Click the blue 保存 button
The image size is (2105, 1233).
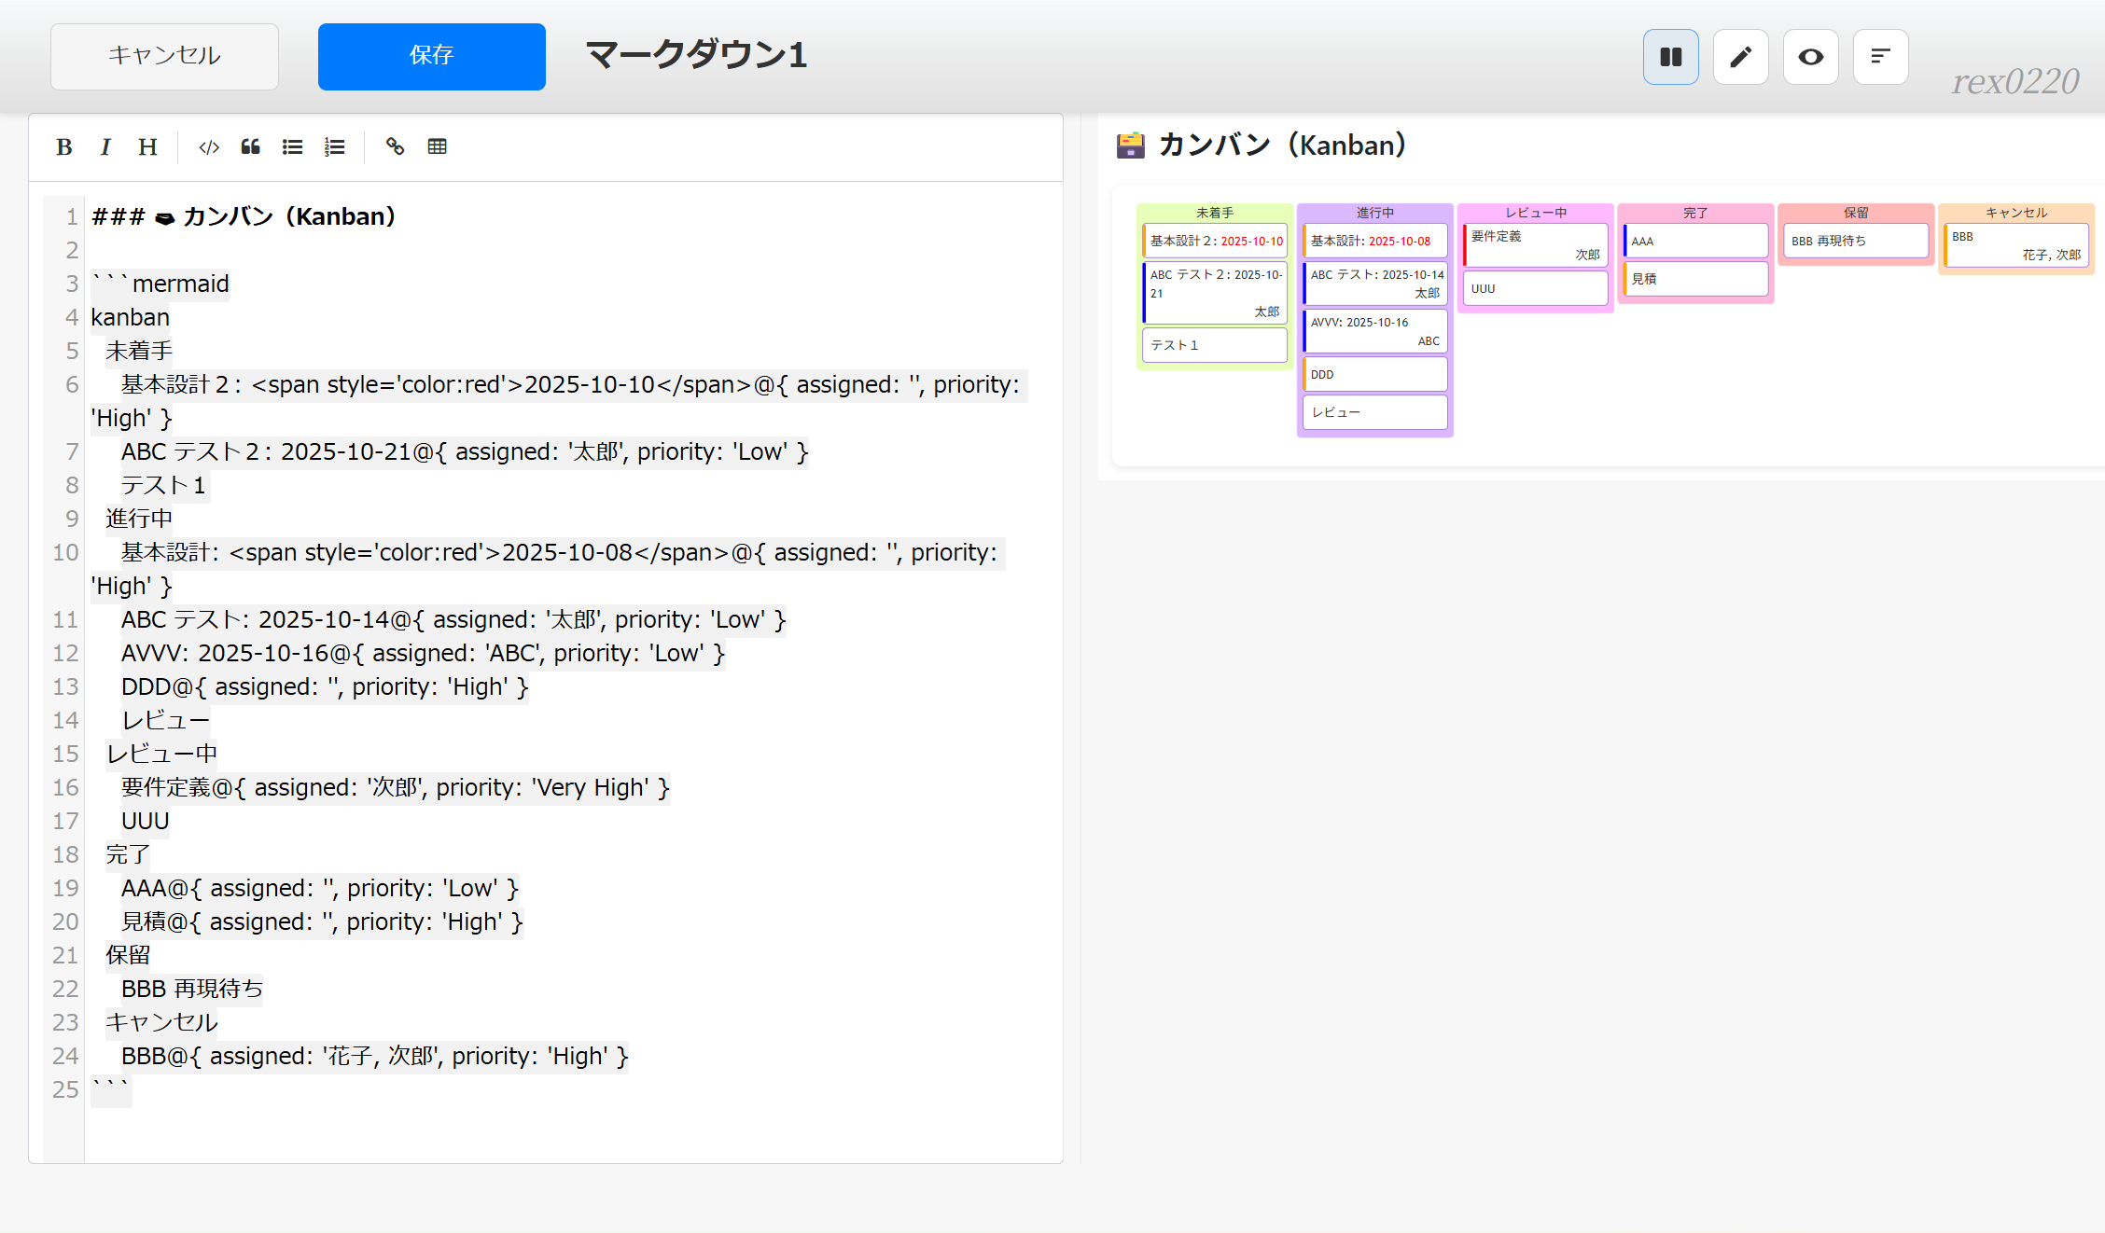(431, 56)
